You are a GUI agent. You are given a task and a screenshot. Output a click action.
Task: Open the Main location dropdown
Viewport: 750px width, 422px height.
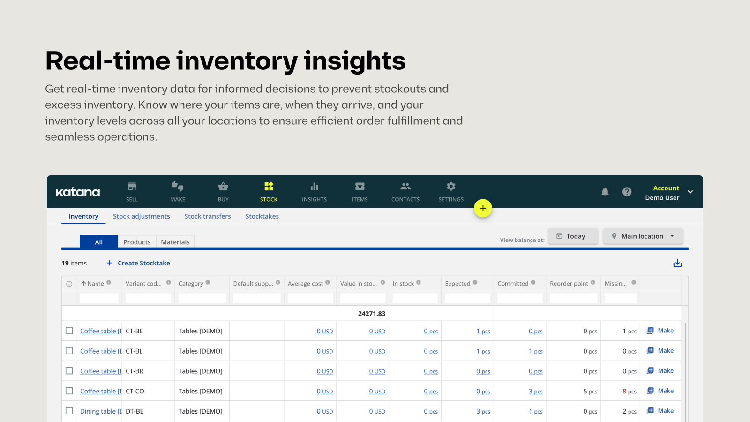(643, 236)
